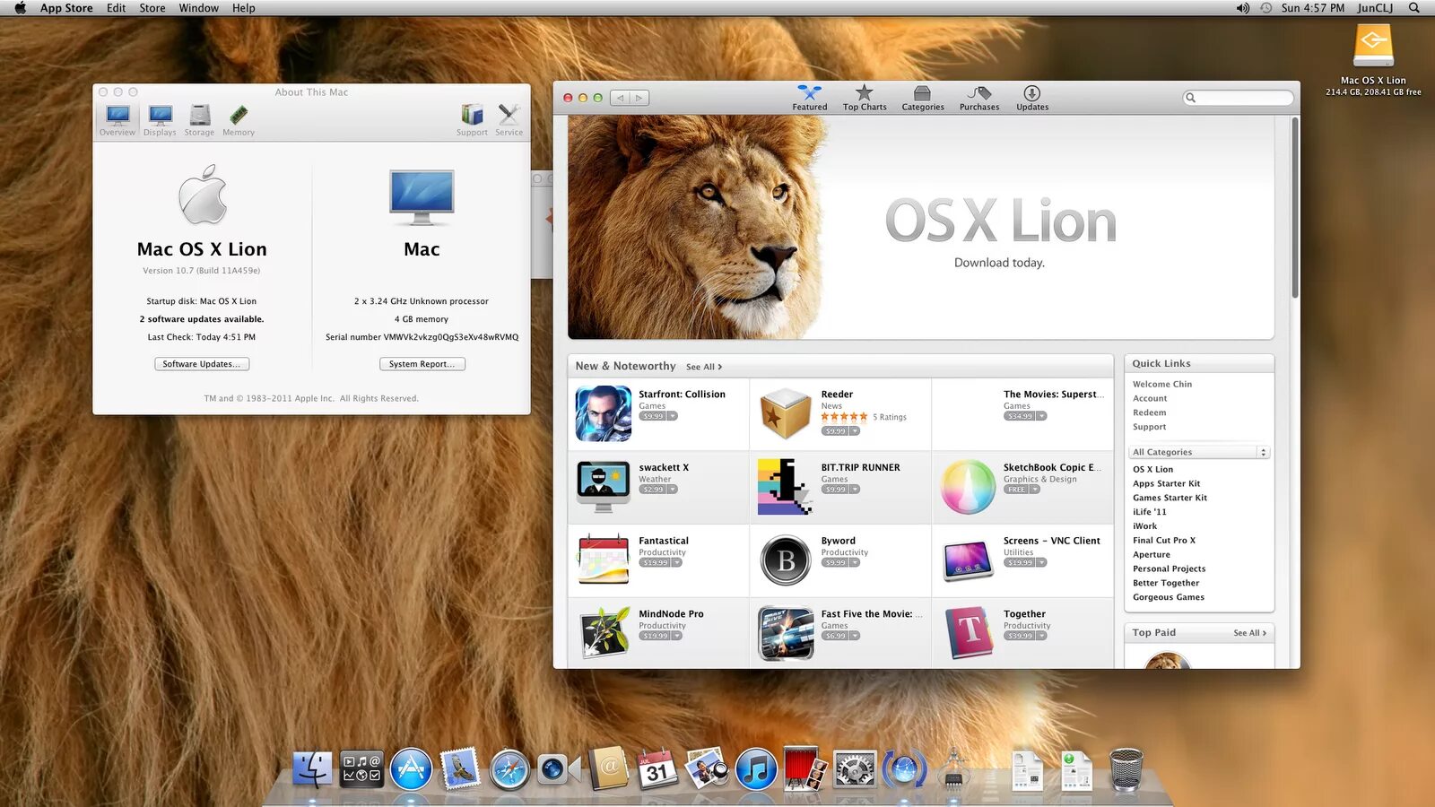Switch to the Purchases tab
The height and width of the screenshot is (807, 1435).
coord(979,98)
